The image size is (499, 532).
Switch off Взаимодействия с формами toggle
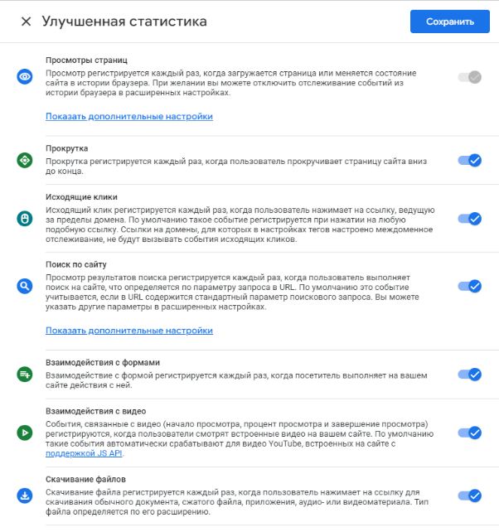coord(469,375)
